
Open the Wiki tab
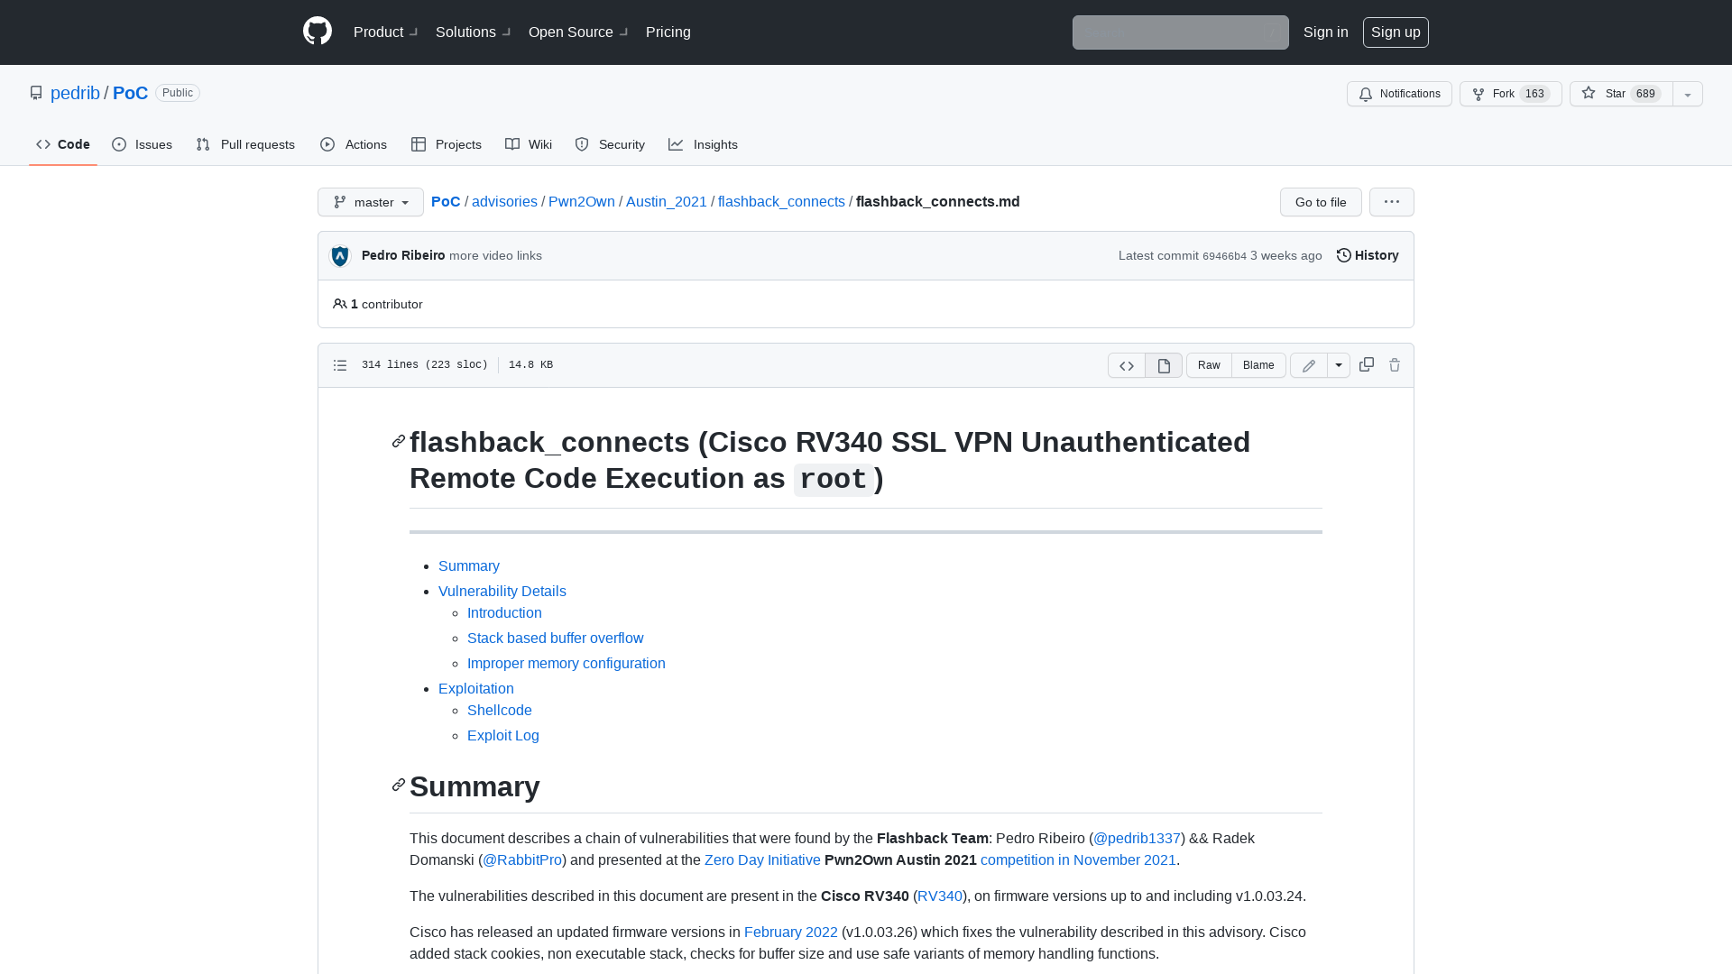[x=529, y=144]
